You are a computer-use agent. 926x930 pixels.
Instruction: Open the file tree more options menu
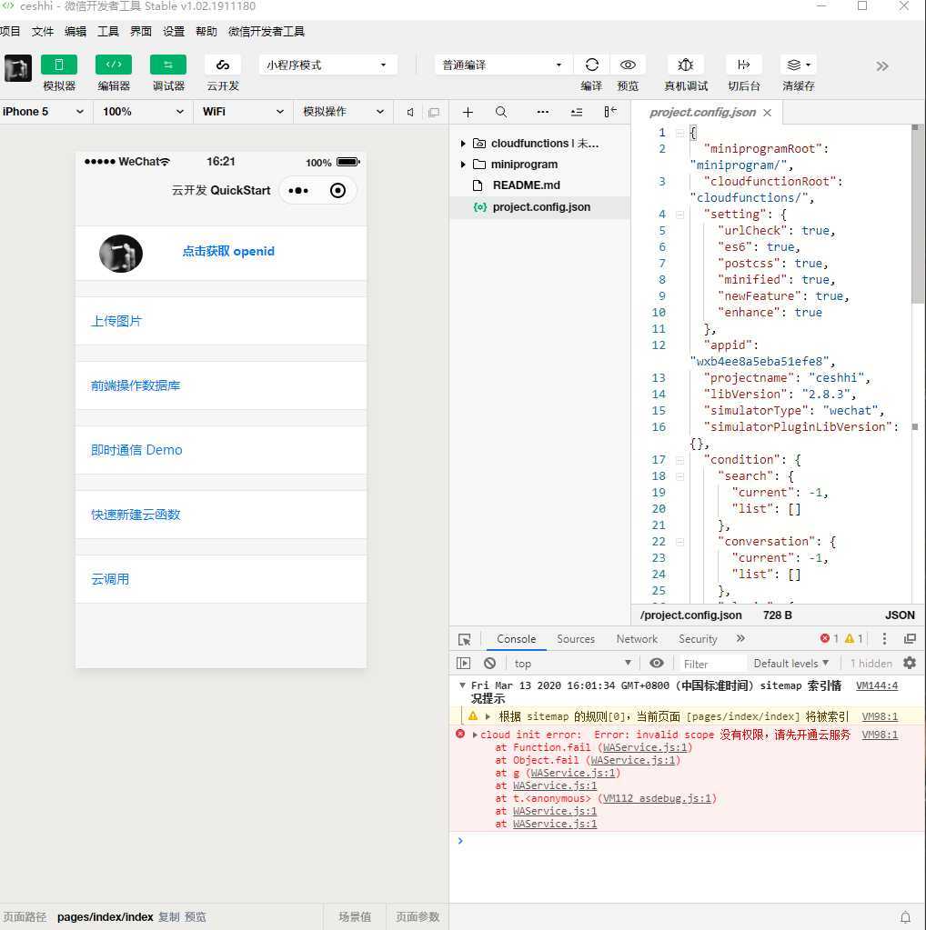tap(542, 112)
